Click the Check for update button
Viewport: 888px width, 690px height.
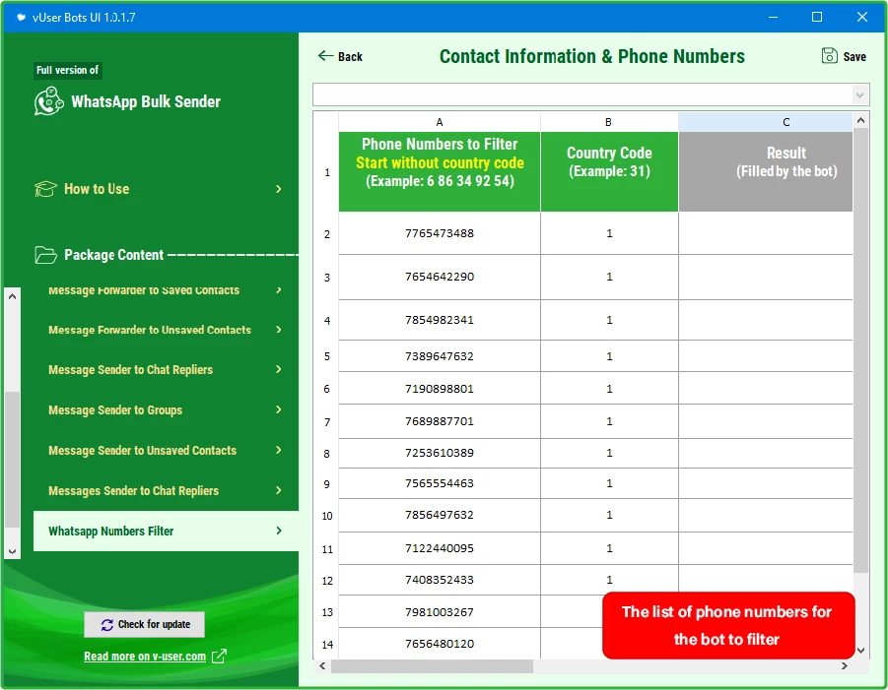click(145, 624)
